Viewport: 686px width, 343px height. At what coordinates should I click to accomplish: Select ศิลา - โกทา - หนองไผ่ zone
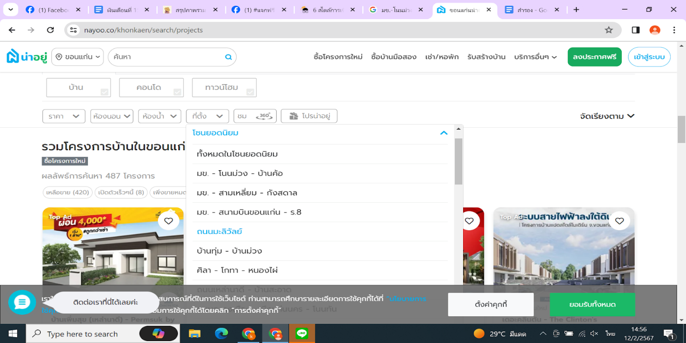320,270
